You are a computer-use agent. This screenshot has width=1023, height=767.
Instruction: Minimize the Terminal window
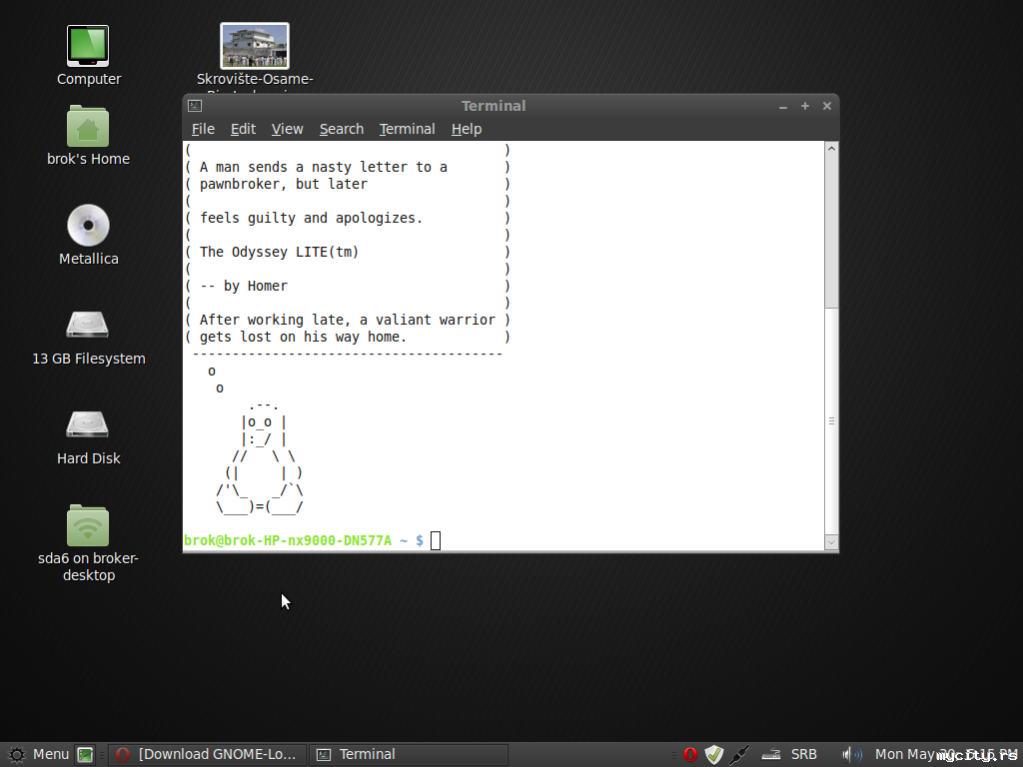point(783,106)
